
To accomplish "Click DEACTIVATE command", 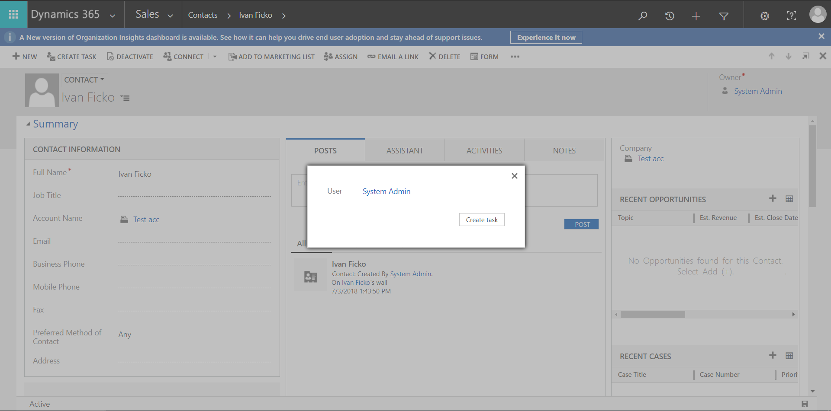I will click(130, 57).
